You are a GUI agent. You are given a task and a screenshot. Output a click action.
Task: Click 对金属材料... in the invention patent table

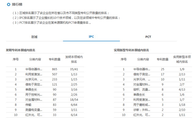point(34,100)
